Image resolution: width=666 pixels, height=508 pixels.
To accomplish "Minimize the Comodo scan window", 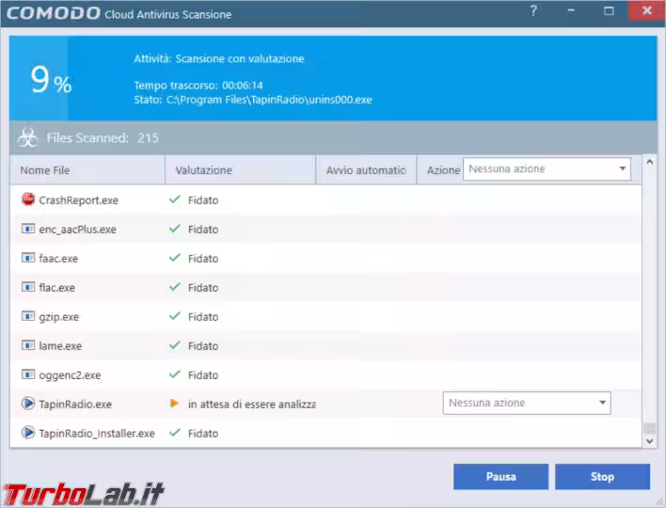I will click(x=571, y=10).
